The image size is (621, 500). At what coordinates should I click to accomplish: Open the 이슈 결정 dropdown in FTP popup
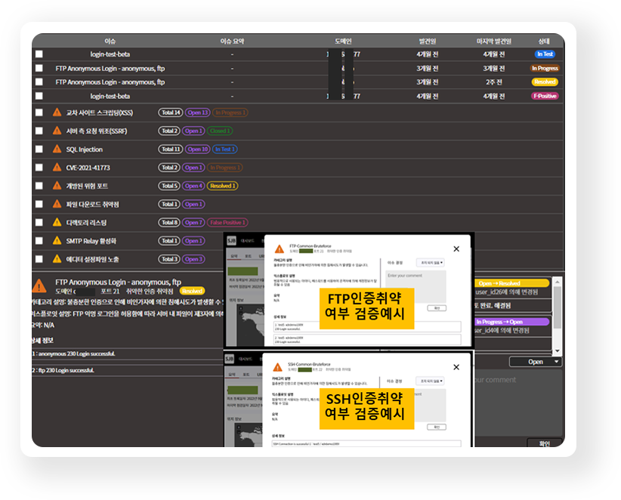pos(431,263)
